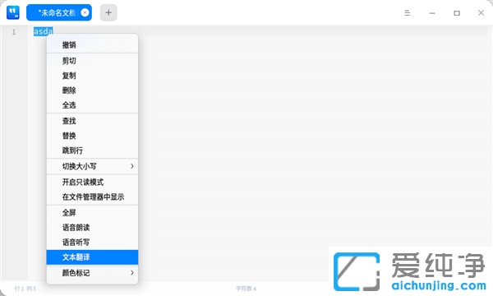Viewport: 493px width, 296px height.
Task: Close the editor window
Action: click(481, 12)
